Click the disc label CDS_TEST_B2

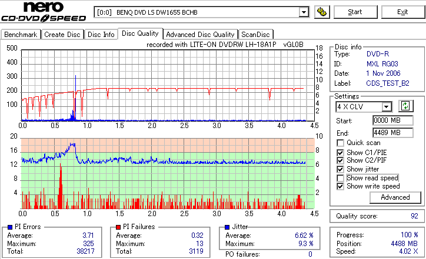click(x=388, y=83)
